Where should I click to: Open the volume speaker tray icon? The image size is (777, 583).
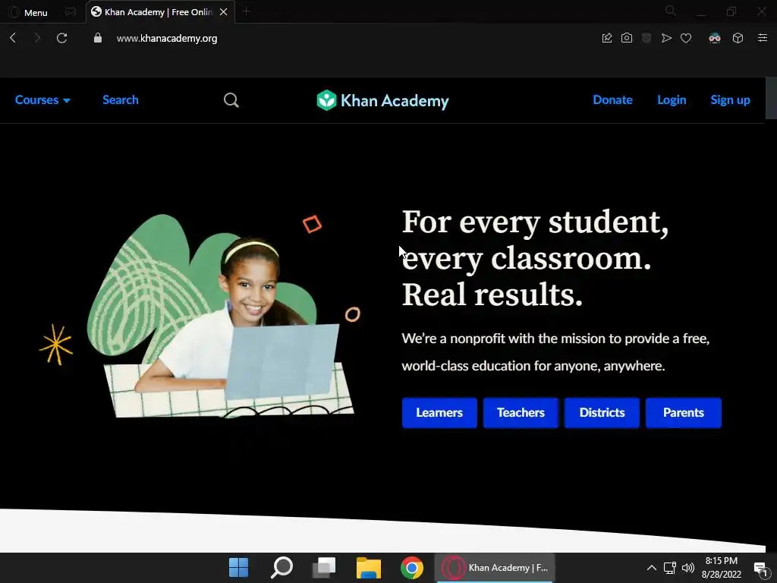tap(688, 568)
